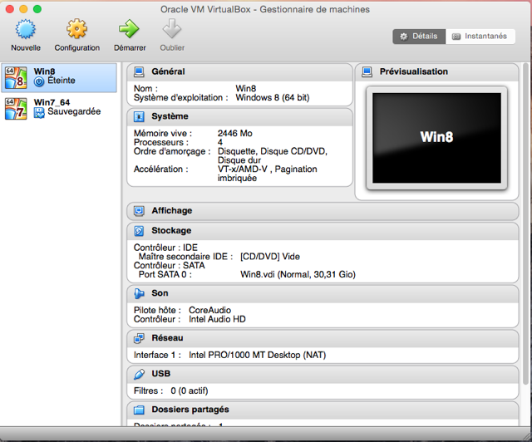Click 'Disquette, Disque CD/DVD, Disque dur' boot order
The image size is (532, 442).
coord(273,155)
